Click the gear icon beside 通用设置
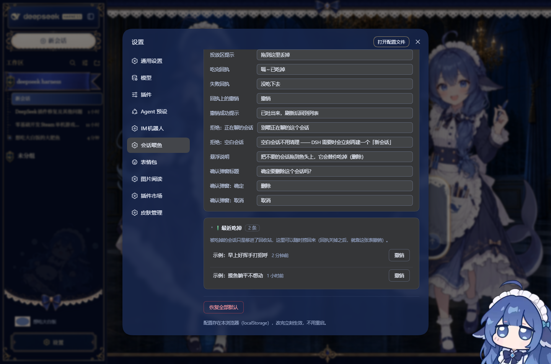The width and height of the screenshot is (551, 364). click(135, 61)
